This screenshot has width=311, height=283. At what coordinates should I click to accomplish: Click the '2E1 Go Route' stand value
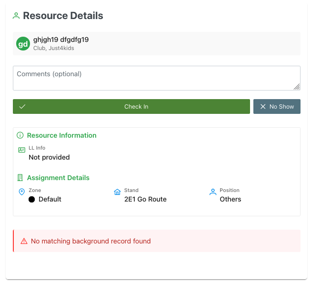(145, 199)
